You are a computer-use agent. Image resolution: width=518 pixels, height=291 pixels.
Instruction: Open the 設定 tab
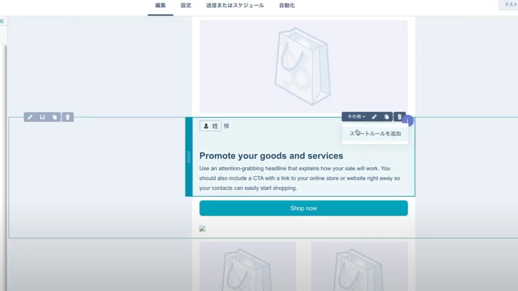coord(186,5)
